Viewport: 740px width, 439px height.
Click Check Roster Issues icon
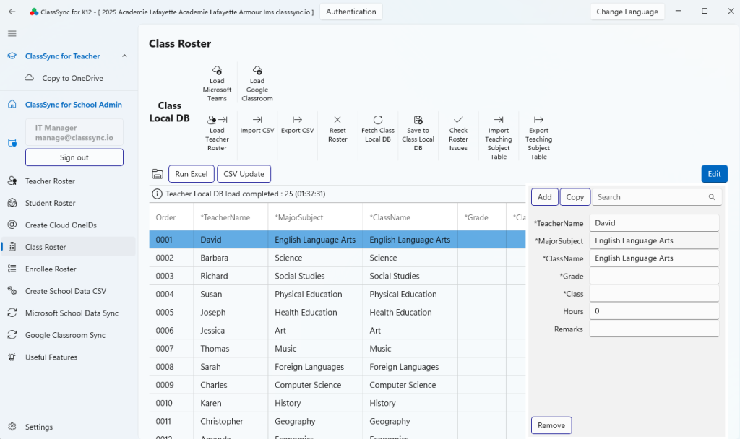pos(458,120)
